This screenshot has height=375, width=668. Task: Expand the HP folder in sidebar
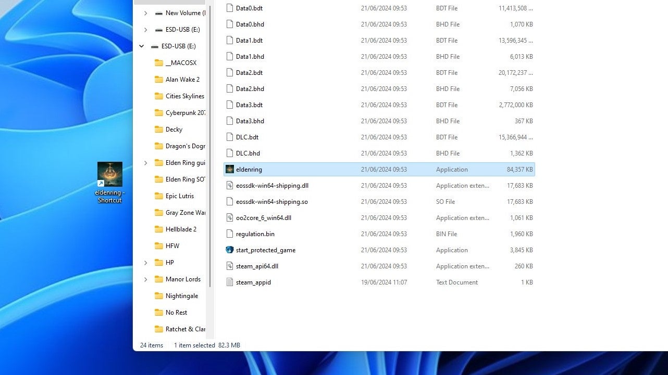[145, 263]
